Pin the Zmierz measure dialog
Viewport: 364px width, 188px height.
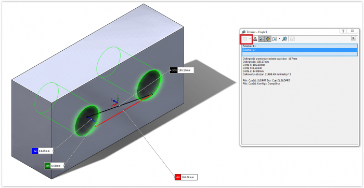[x=343, y=31]
